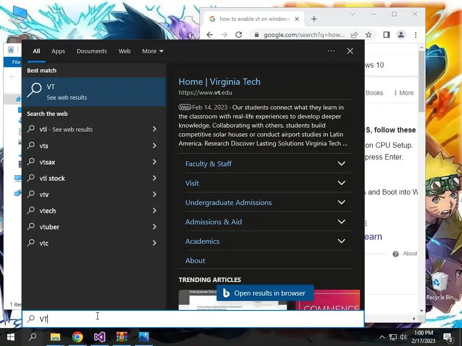Click the Chrome share page icon
This screenshot has width=462, height=346.
pyautogui.click(x=354, y=35)
